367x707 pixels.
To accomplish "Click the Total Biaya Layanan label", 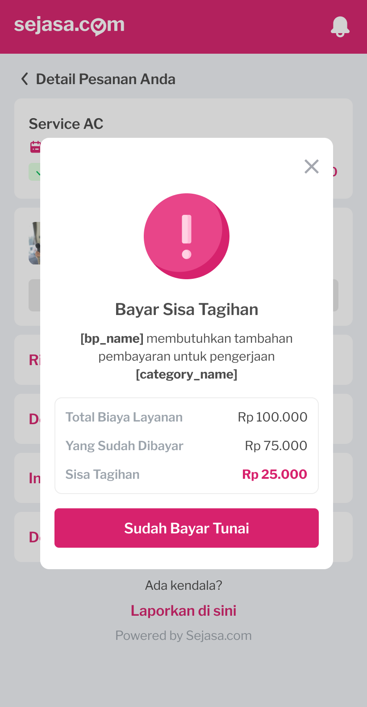I will 124,417.
